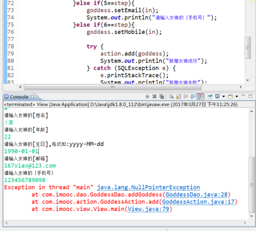The image size is (256, 231).
Task: Minimize the Console view
Action: tap(243, 95)
